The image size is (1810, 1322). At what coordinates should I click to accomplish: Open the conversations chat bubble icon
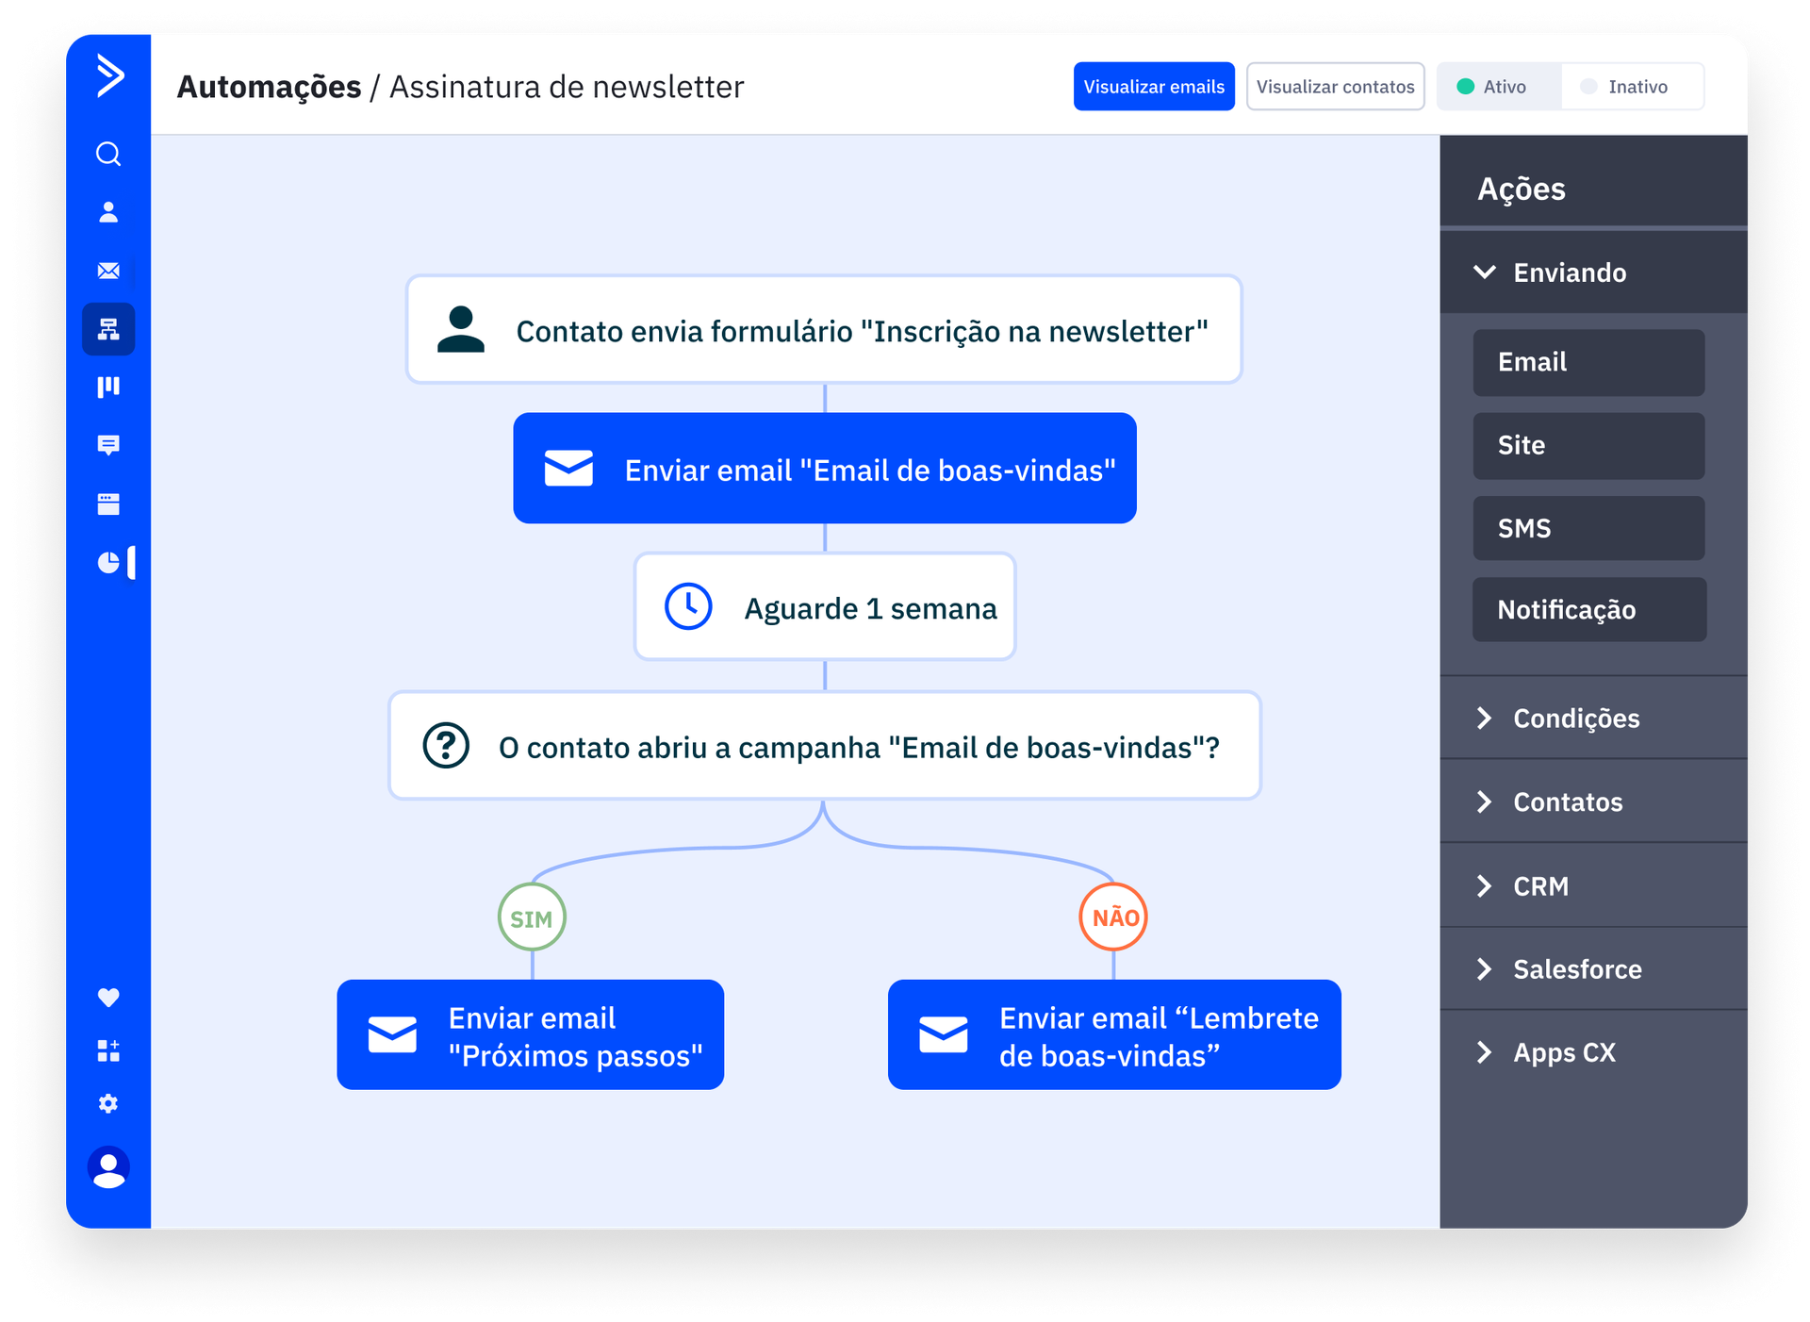108,445
